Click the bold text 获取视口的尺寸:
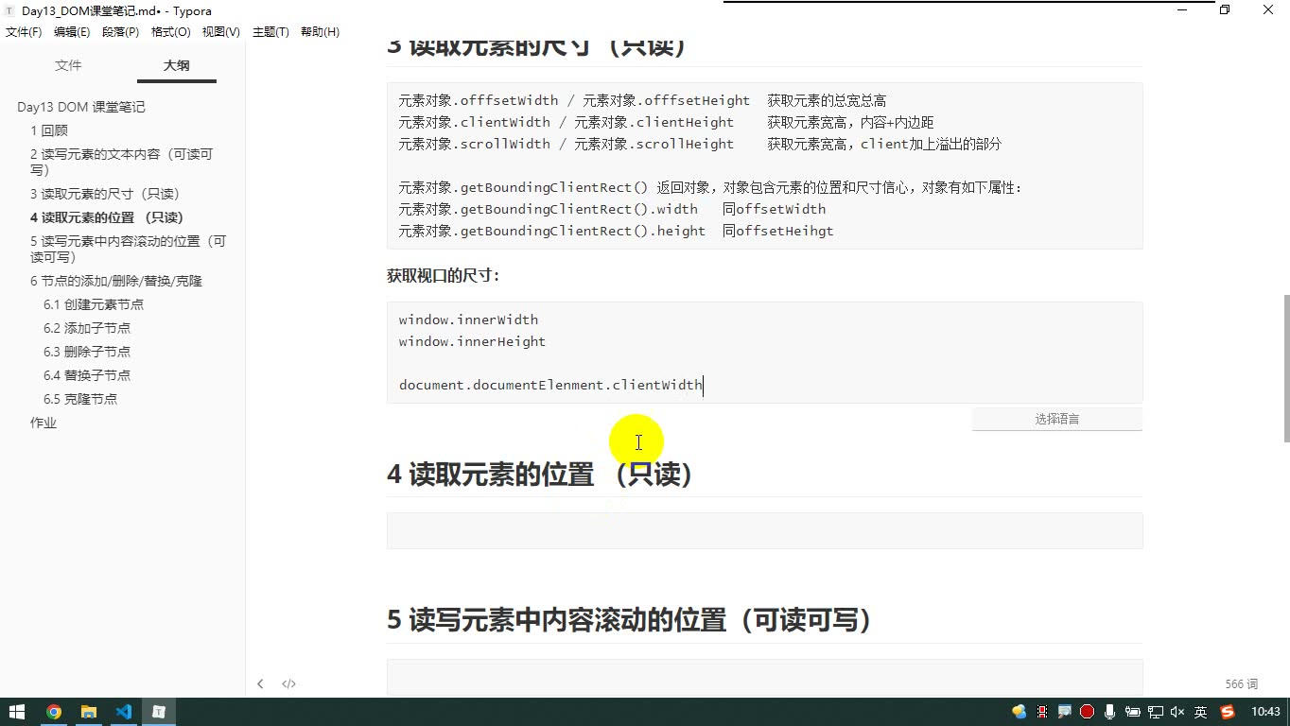The image size is (1290, 726). point(443,276)
